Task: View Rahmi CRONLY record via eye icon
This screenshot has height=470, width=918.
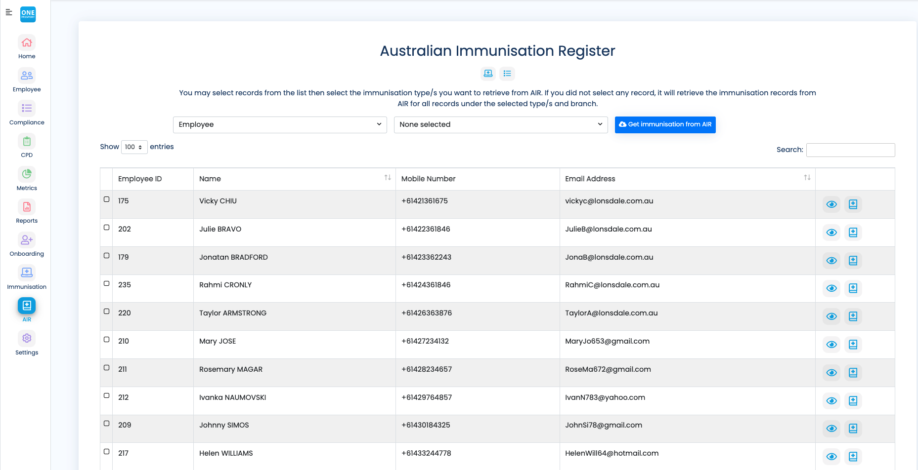Action: (831, 288)
